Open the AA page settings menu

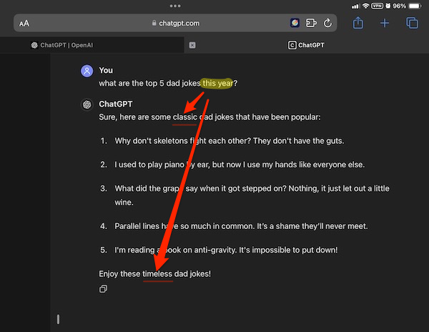click(24, 23)
